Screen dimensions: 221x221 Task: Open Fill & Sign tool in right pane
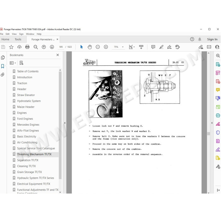(218, 149)
